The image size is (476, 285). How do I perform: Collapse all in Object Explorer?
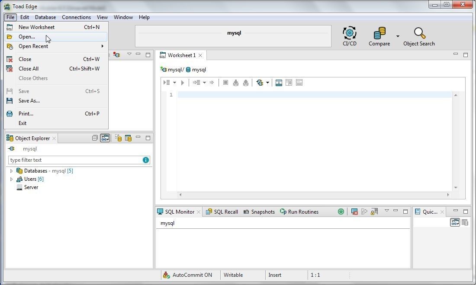[95, 138]
